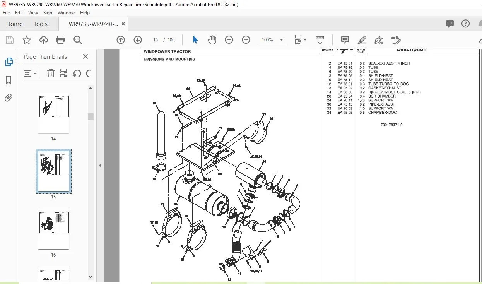Click the GASKET-EXHAUST row text

pos(385,88)
